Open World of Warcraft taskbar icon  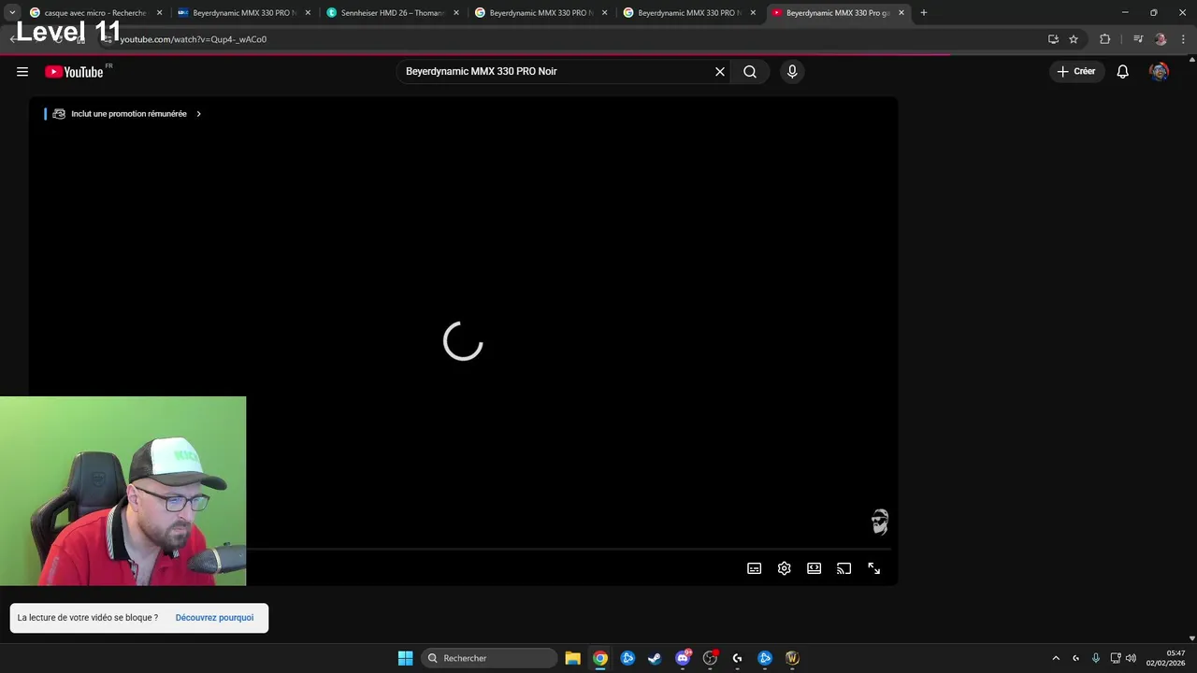pos(792,658)
